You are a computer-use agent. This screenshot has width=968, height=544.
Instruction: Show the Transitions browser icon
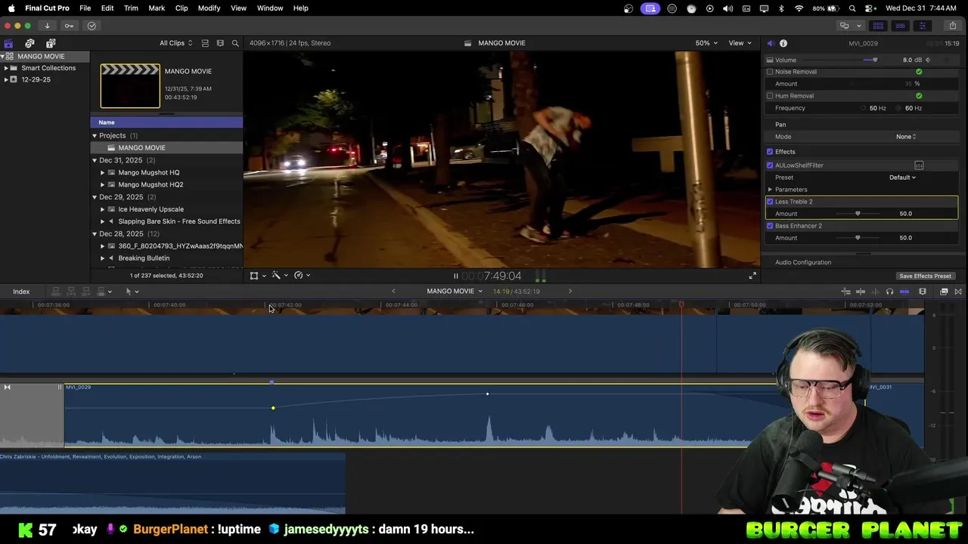(x=958, y=292)
